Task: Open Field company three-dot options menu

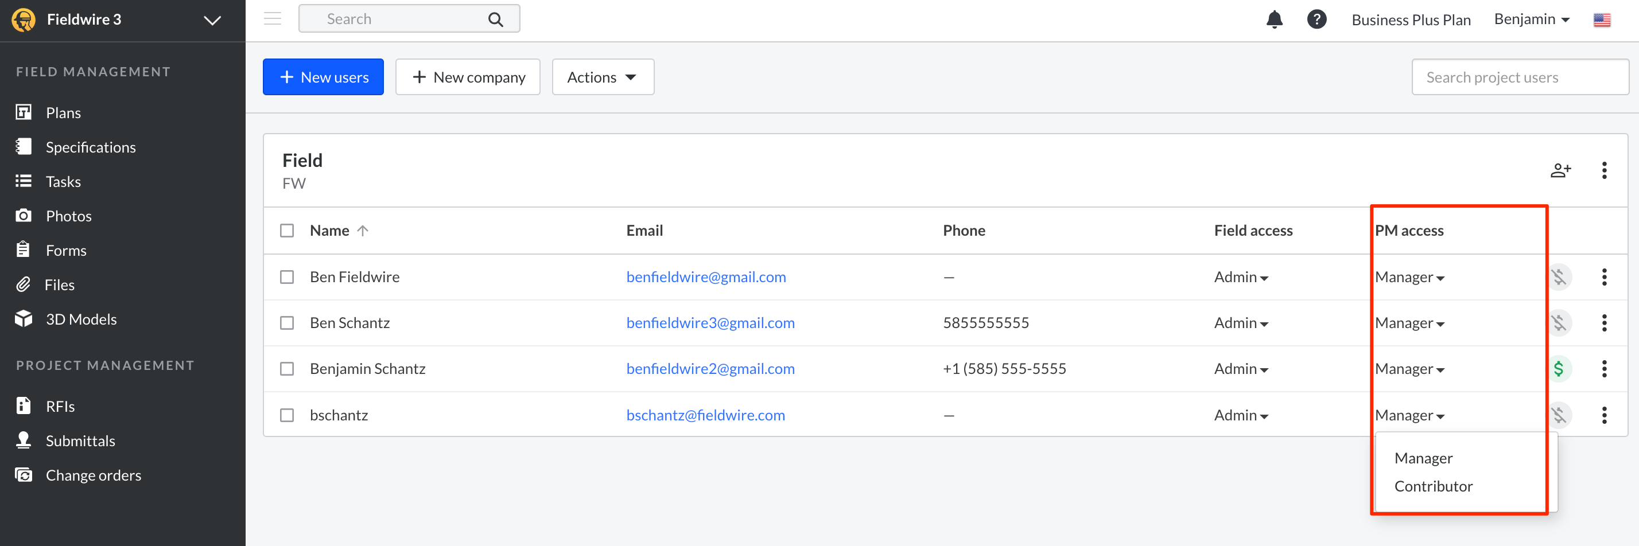Action: [1603, 170]
